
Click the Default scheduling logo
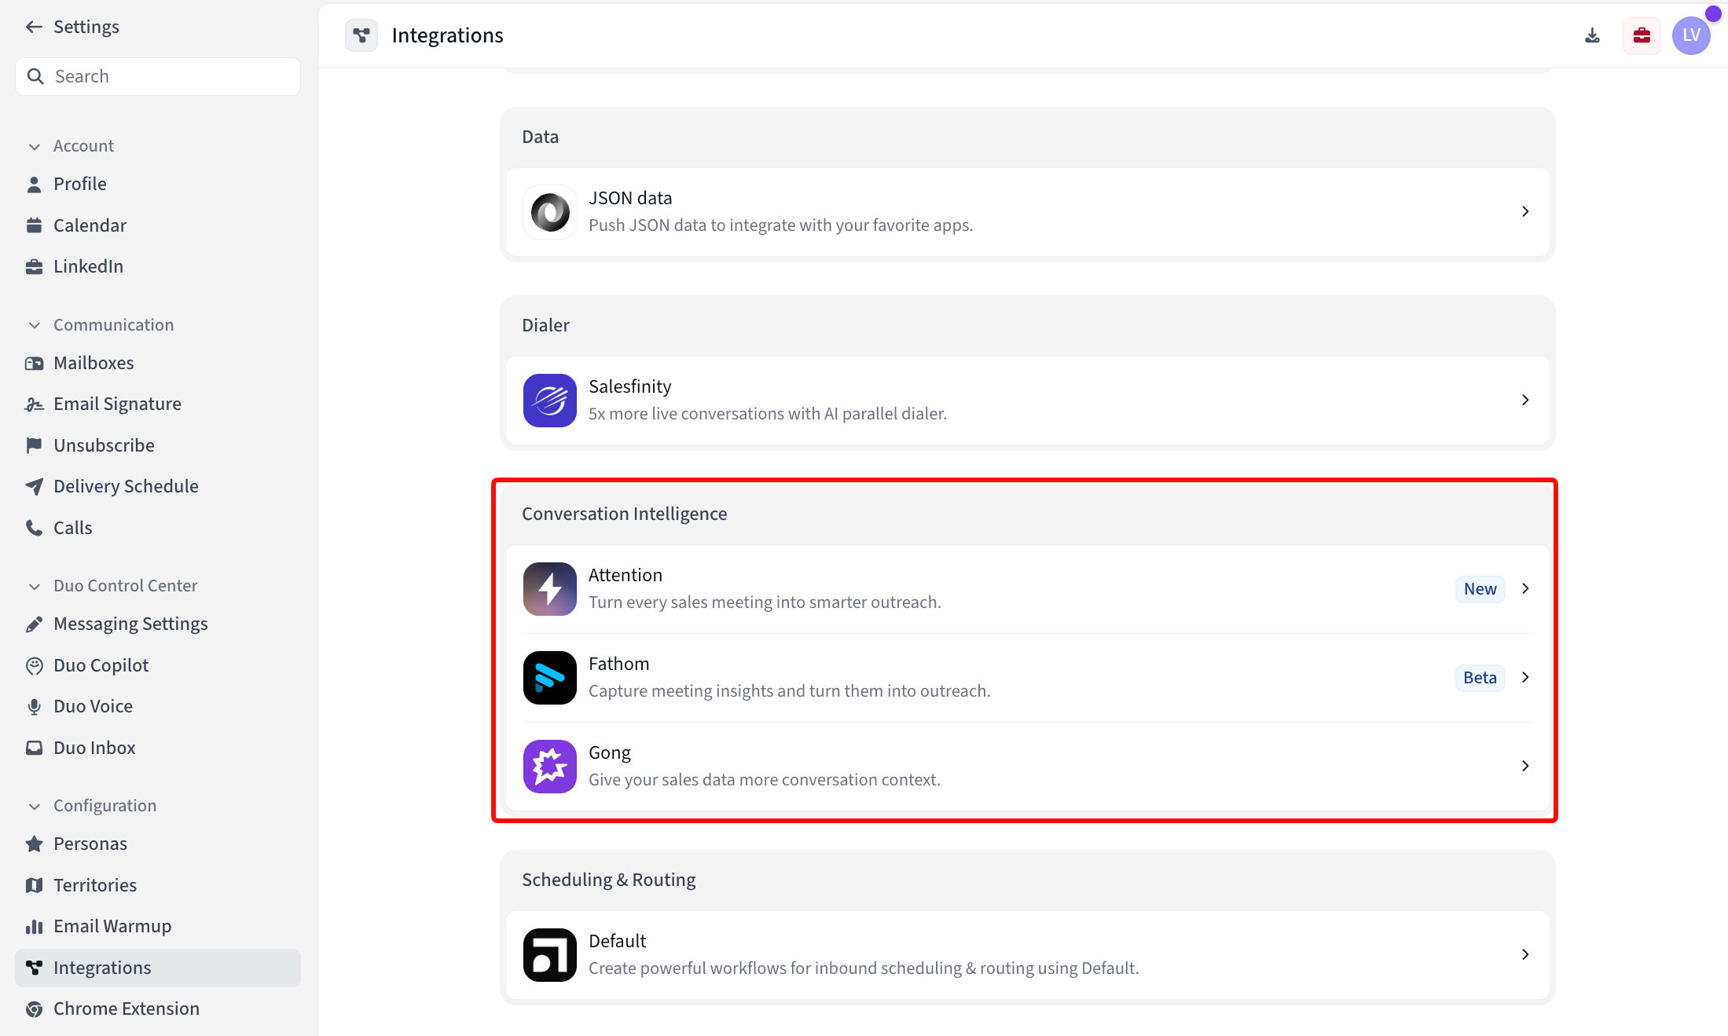[x=550, y=954]
